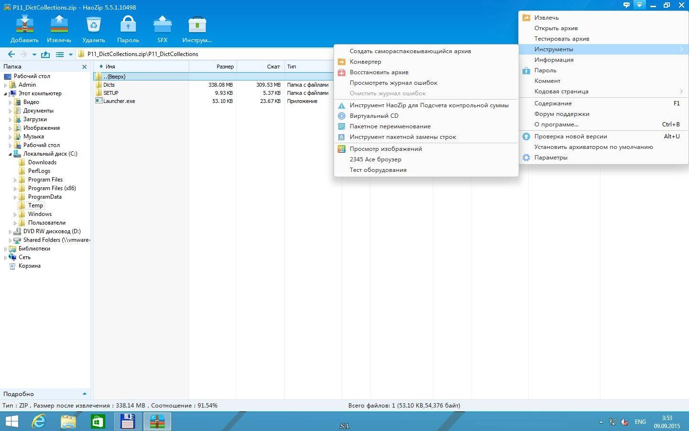Click the Извлечь toolbar icon
Viewport: 689px width, 431px height.
(x=59, y=29)
